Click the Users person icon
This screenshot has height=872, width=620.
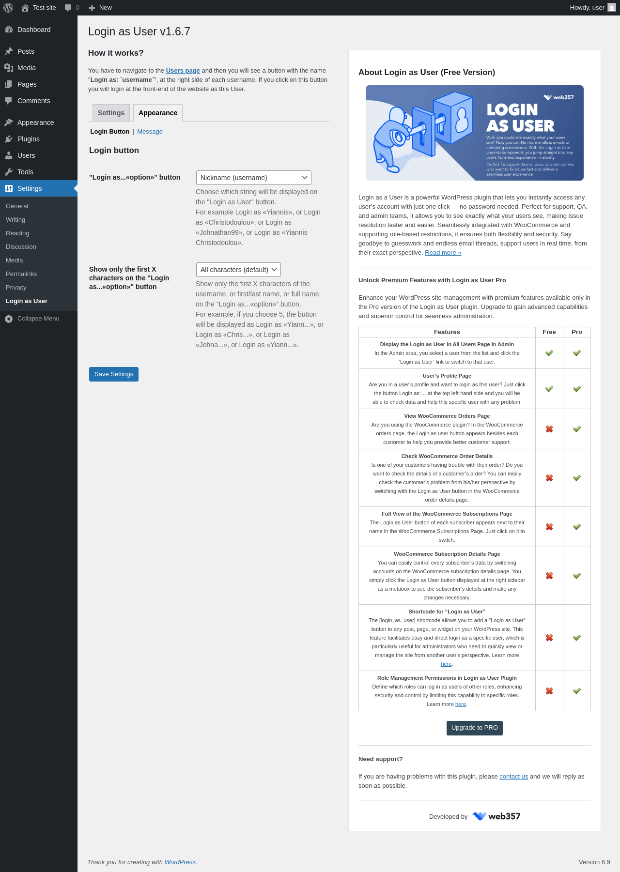point(9,155)
